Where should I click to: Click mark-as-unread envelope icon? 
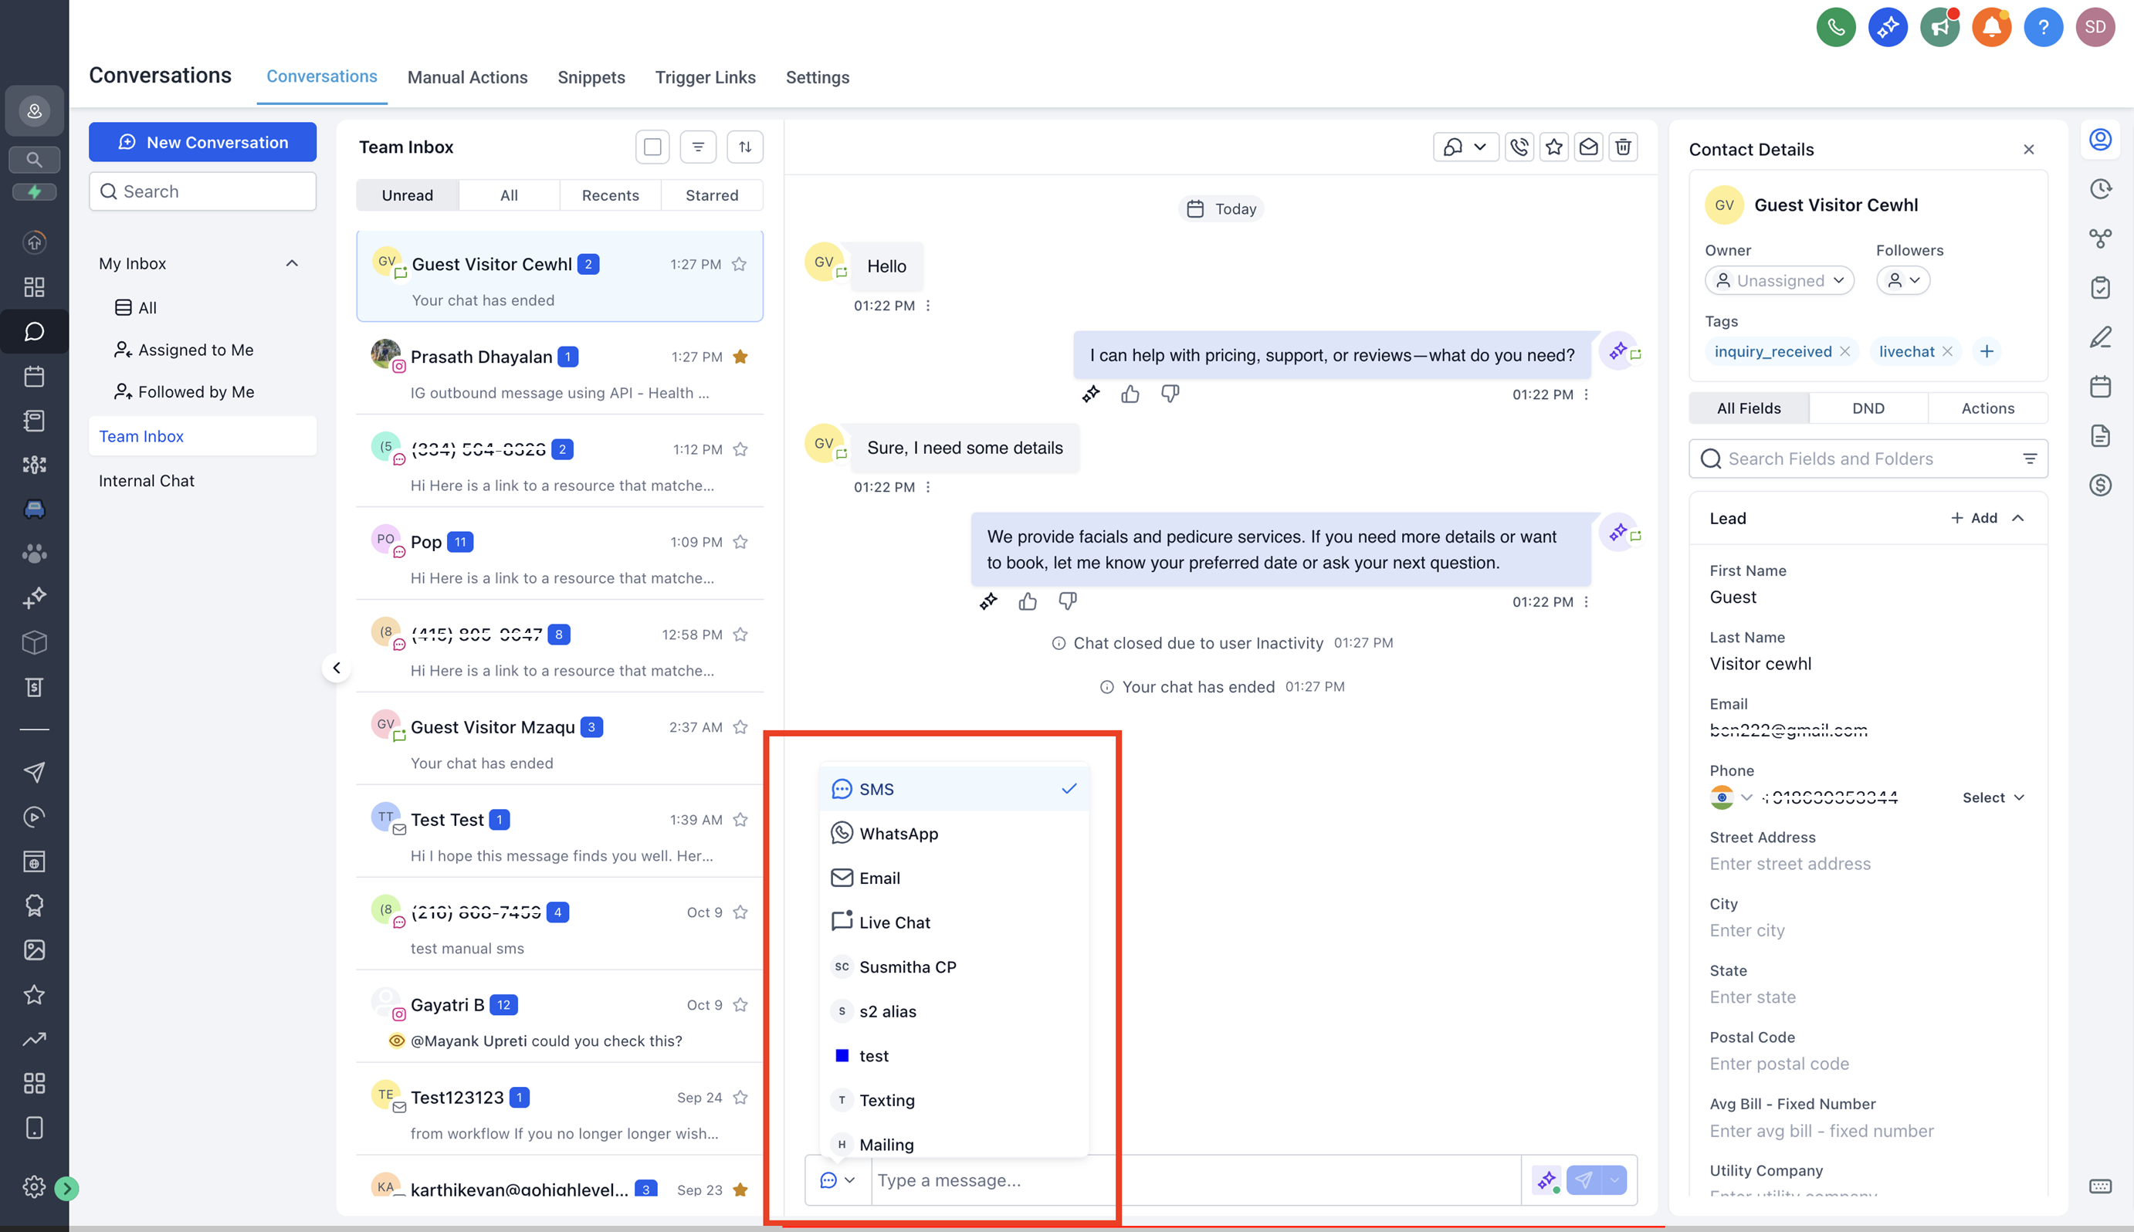pyautogui.click(x=1588, y=147)
